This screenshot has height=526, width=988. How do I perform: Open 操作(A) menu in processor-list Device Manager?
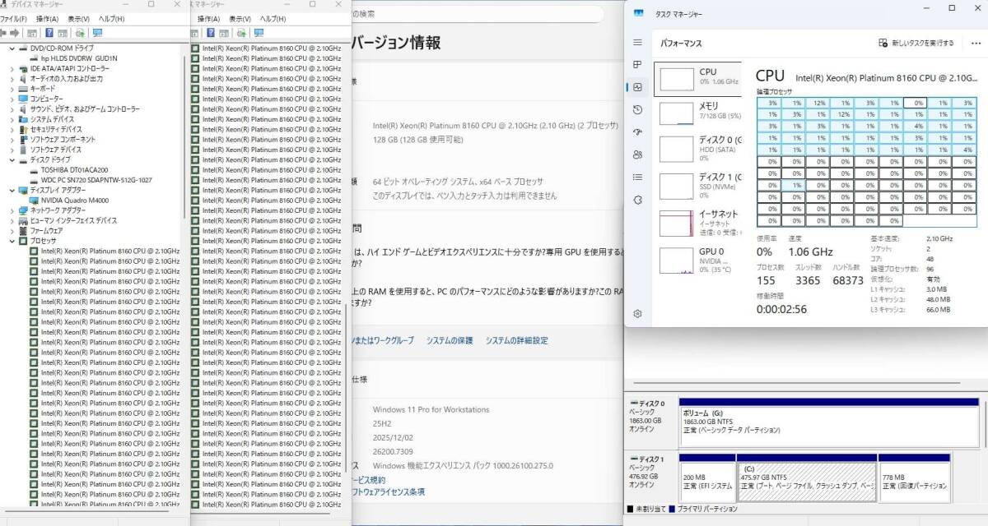208,18
